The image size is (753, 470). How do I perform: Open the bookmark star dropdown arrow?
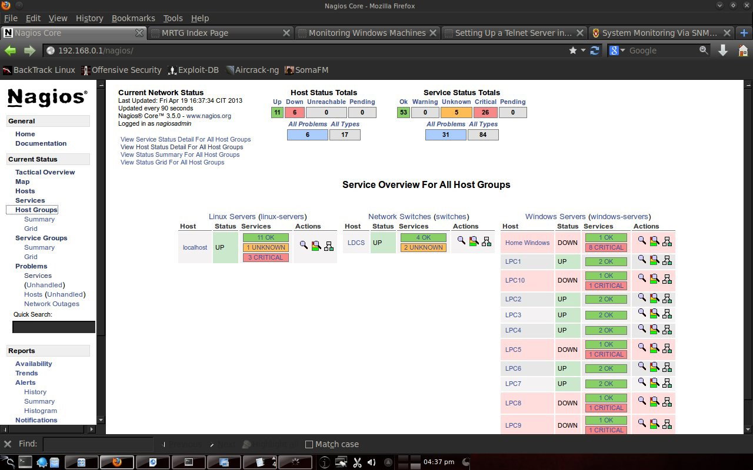584,51
